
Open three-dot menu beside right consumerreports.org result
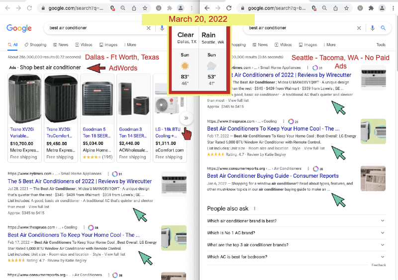tap(308, 168)
